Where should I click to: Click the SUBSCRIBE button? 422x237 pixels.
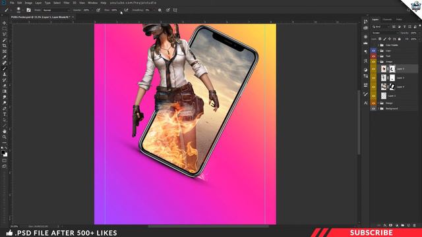(371, 232)
